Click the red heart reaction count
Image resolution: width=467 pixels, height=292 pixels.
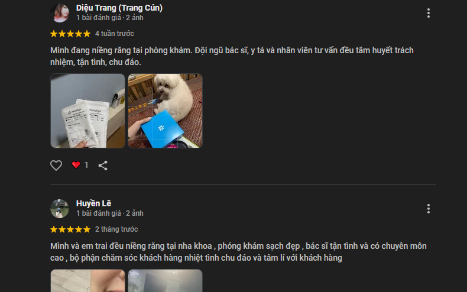point(80,165)
